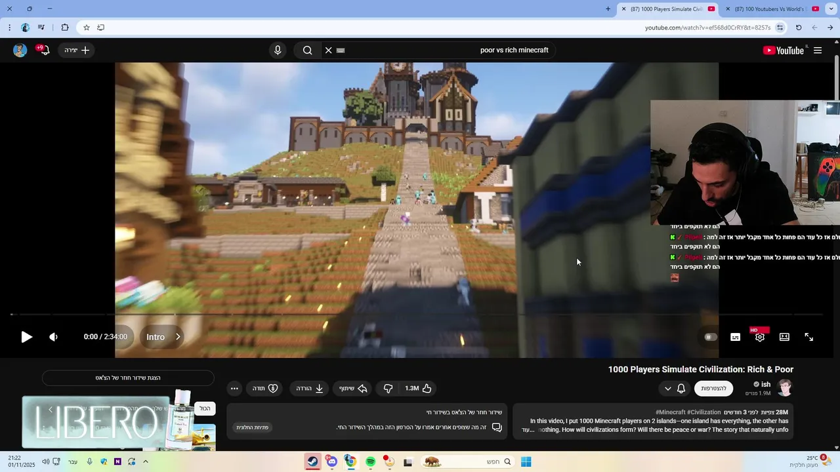Click the address bar URL
The width and height of the screenshot is (840, 472).
coord(707,28)
